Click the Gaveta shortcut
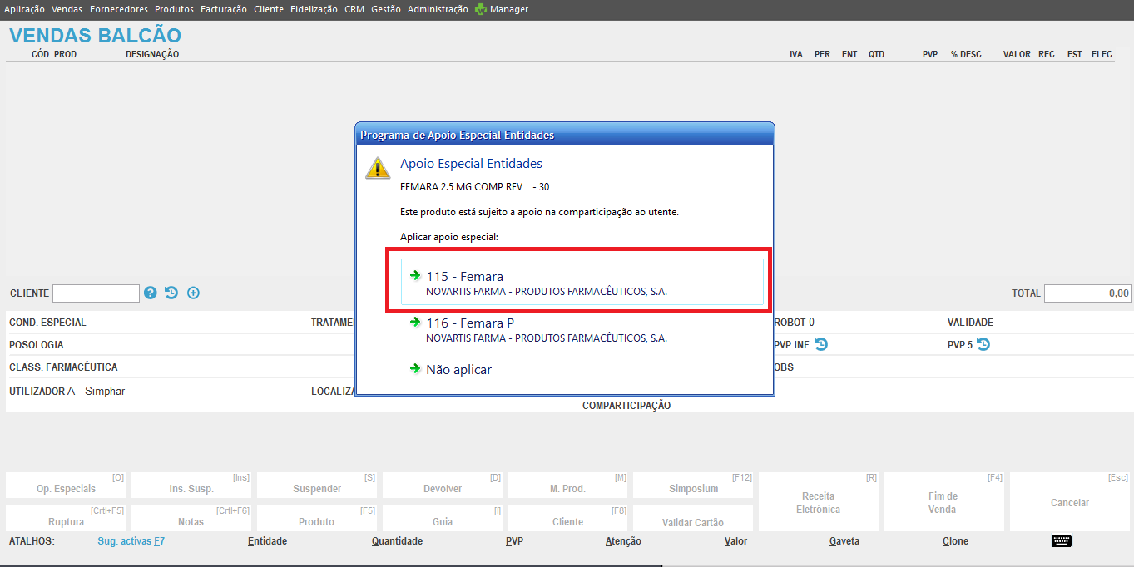This screenshot has width=1134, height=567. [x=844, y=541]
